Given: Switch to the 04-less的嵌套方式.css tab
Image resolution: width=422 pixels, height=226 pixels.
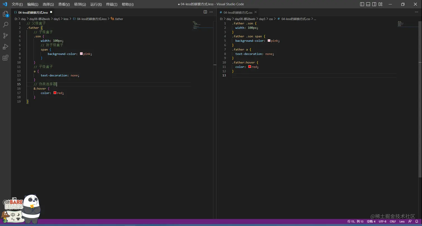Looking at the screenshot, I should click(238, 12).
